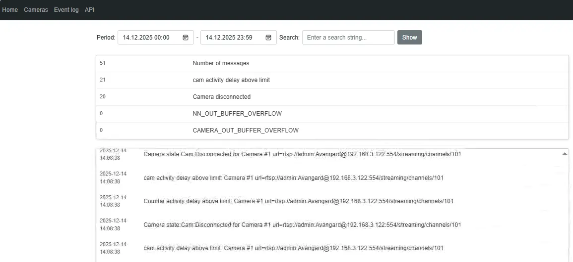Open the Cameras section
The image size is (573, 262).
[36, 10]
